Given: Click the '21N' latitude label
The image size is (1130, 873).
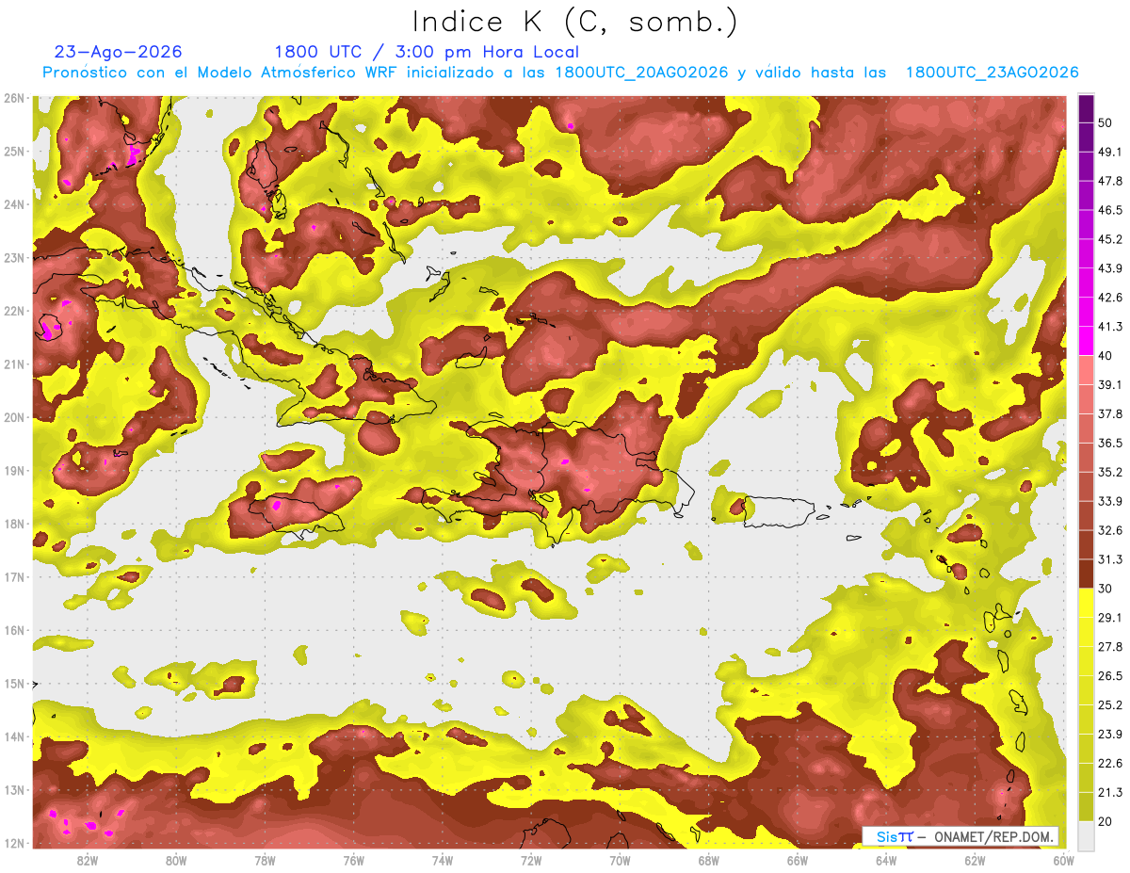Looking at the screenshot, I should [13, 364].
